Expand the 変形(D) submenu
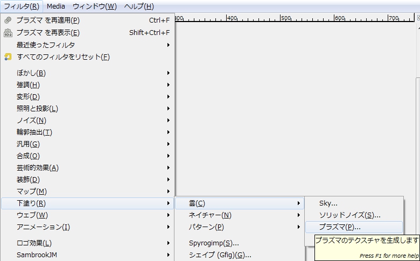 [x=88, y=97]
